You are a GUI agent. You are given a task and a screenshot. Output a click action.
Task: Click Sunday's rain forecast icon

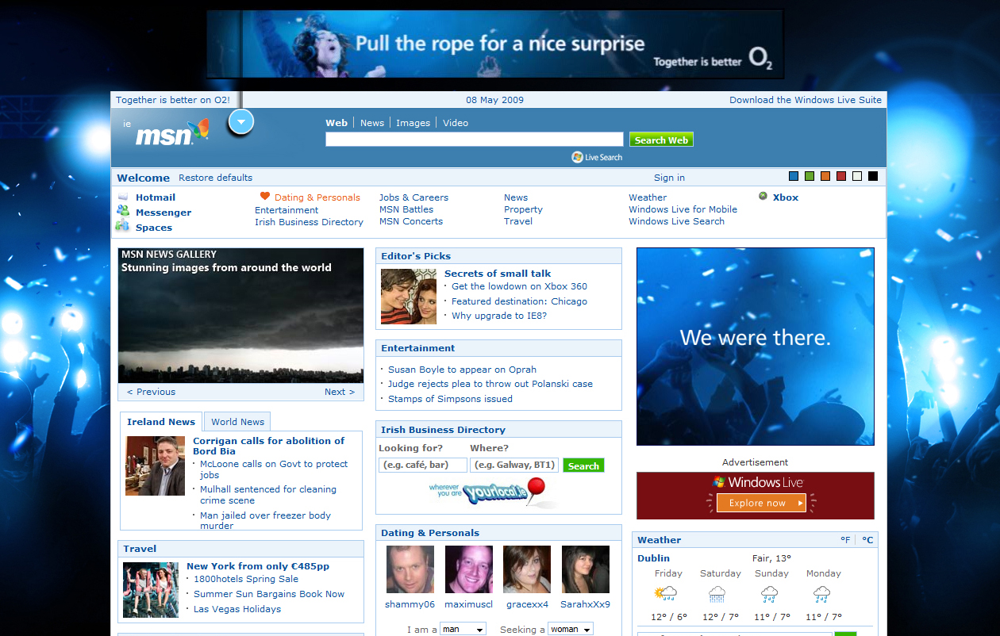pos(769,594)
